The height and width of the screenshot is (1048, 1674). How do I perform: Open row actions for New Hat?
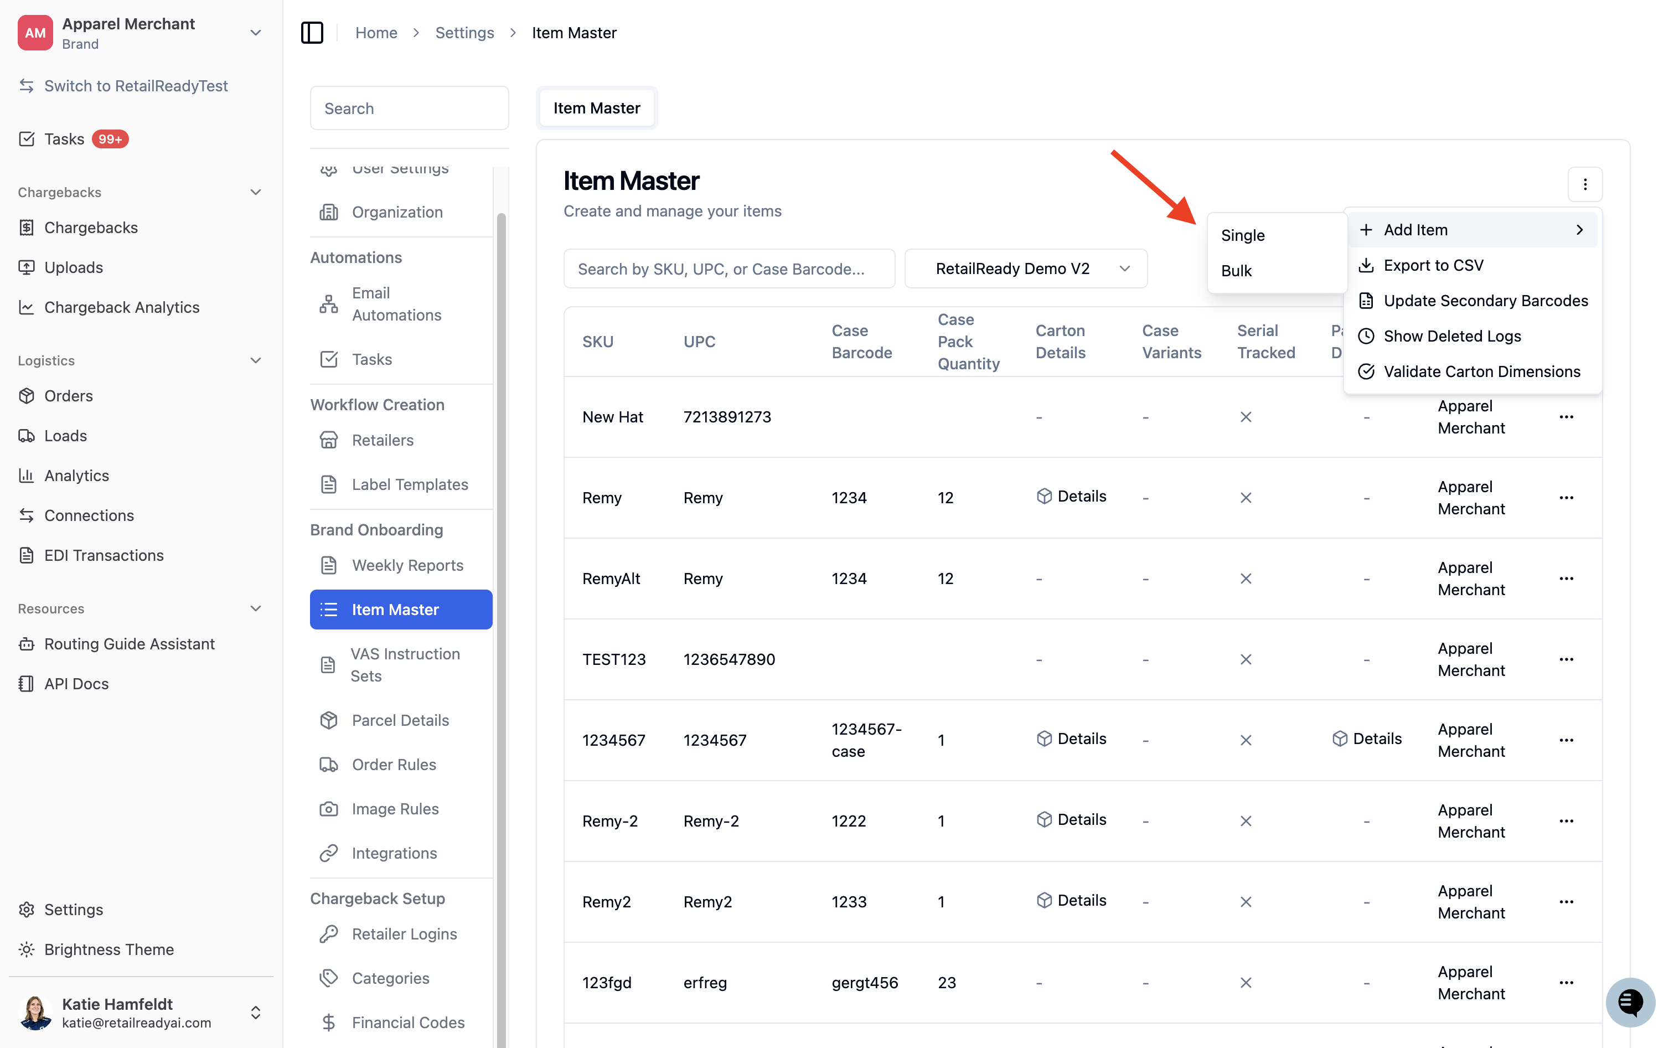1566,416
